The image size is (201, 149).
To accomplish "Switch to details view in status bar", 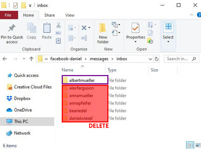I will 190,145.
